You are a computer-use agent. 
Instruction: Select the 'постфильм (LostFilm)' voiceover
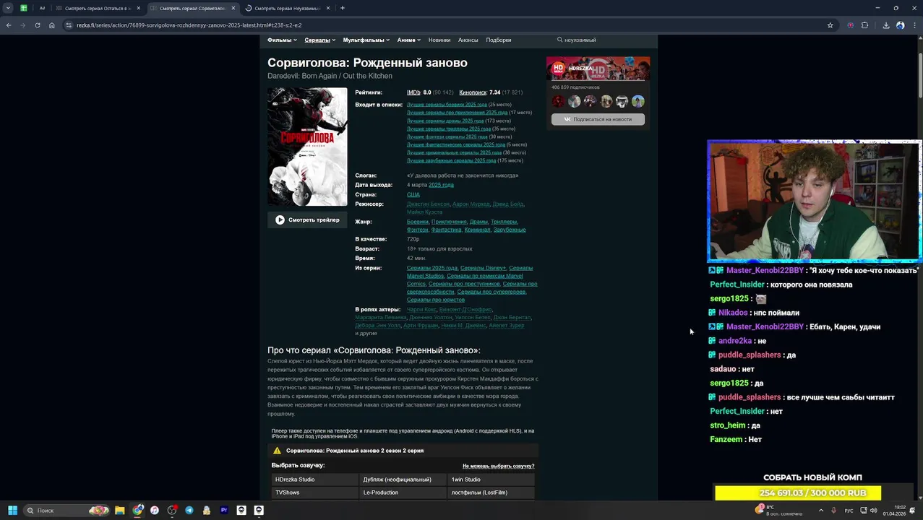click(491, 493)
